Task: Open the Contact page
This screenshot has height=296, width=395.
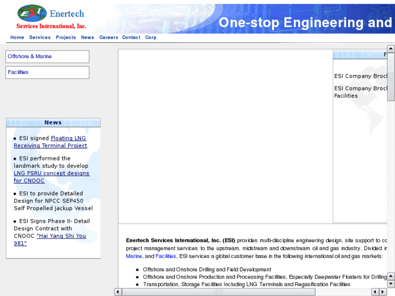Action: click(131, 37)
